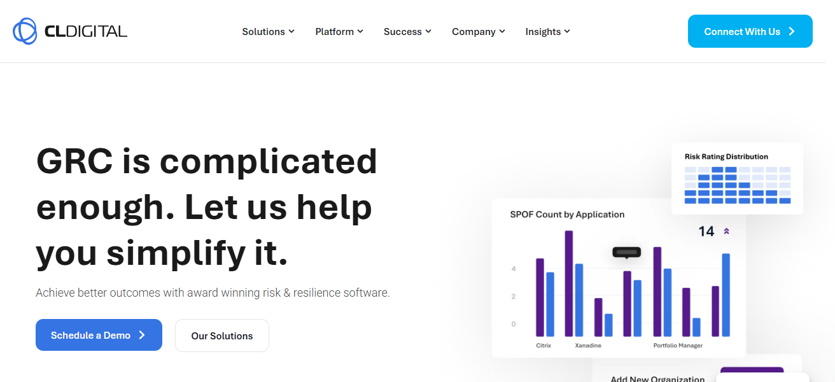Click the Schedule a Demo button text
The width and height of the screenshot is (835, 382).
coord(90,336)
